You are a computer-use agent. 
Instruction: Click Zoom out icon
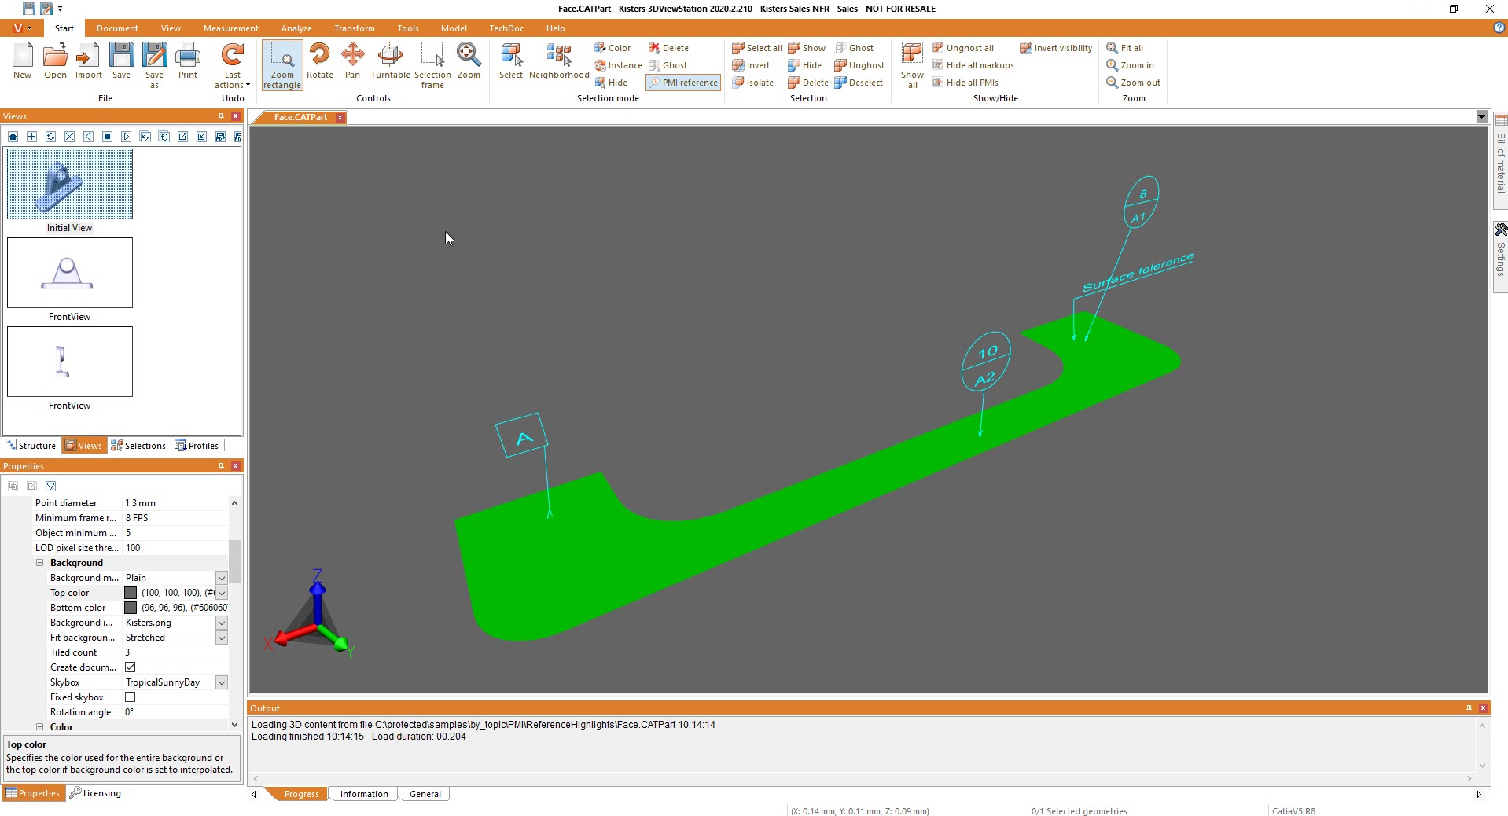click(x=1133, y=83)
